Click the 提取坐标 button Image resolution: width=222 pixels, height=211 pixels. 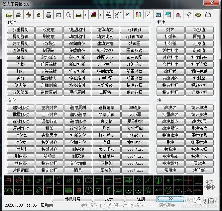click(199, 85)
